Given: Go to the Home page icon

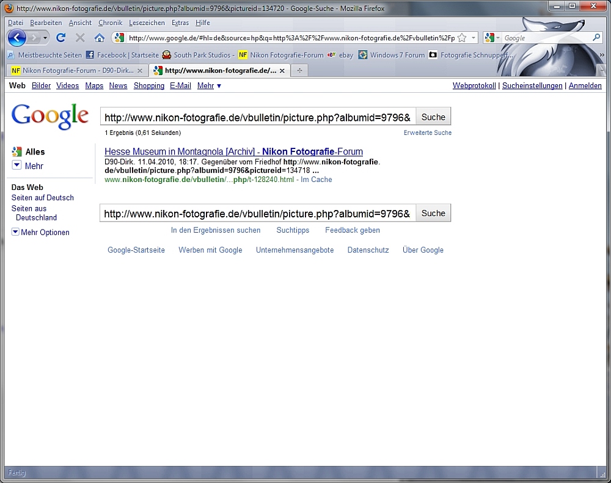Looking at the screenshot, I should [100, 38].
